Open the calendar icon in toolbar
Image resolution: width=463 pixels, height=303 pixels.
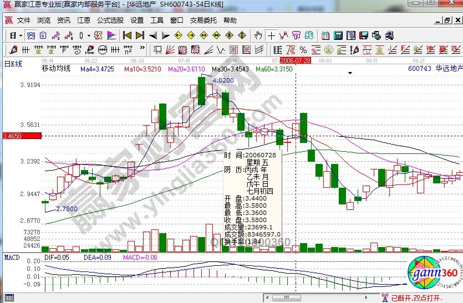click(x=325, y=35)
